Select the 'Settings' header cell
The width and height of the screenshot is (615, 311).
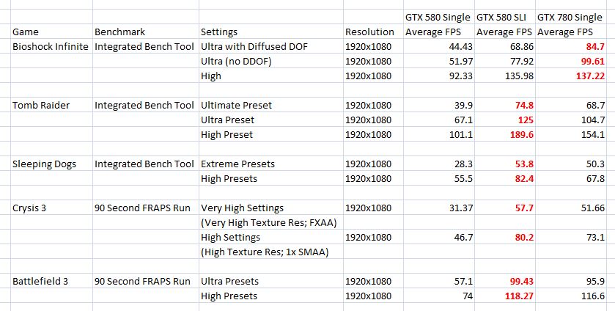[x=271, y=32]
